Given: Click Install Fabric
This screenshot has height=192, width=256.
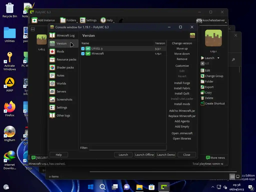Looking at the screenshot, I should tap(182, 88).
